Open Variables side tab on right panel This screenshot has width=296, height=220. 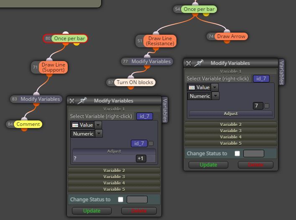click(x=281, y=72)
